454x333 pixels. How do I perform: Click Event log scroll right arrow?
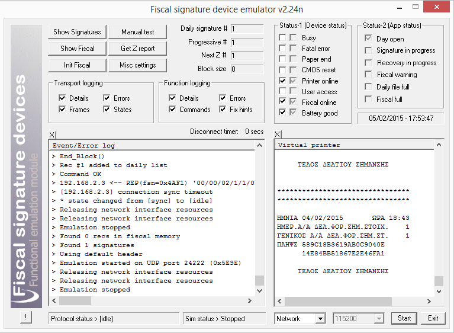250,301
